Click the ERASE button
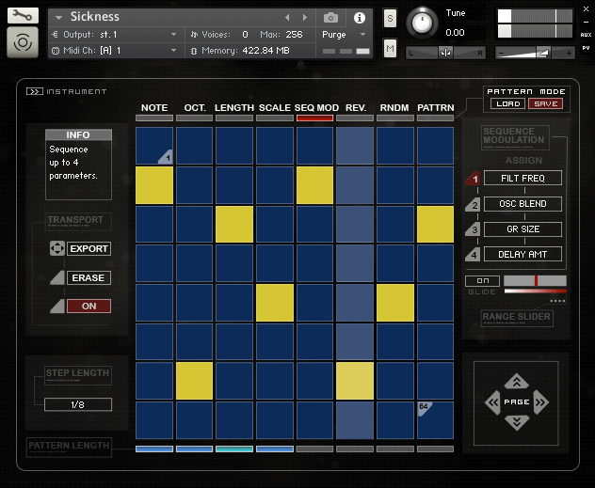 point(88,277)
